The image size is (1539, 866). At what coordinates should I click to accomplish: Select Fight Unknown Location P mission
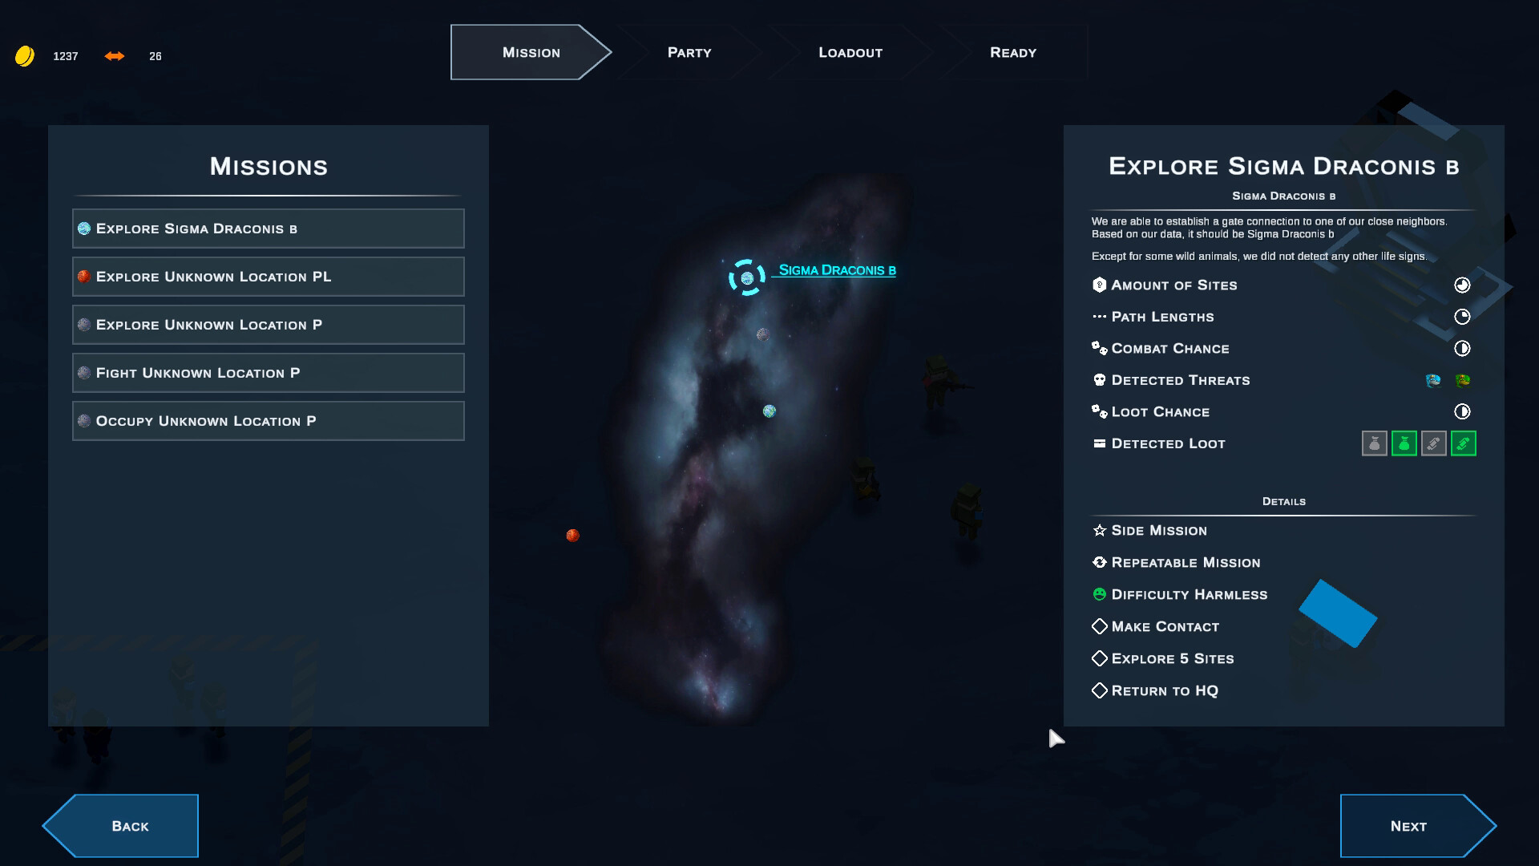click(x=269, y=373)
